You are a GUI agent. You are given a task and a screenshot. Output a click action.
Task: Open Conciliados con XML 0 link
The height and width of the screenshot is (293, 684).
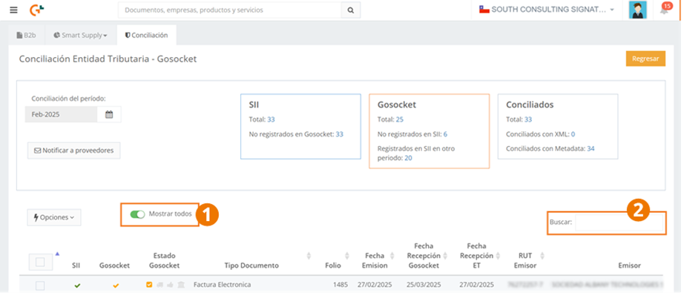573,134
